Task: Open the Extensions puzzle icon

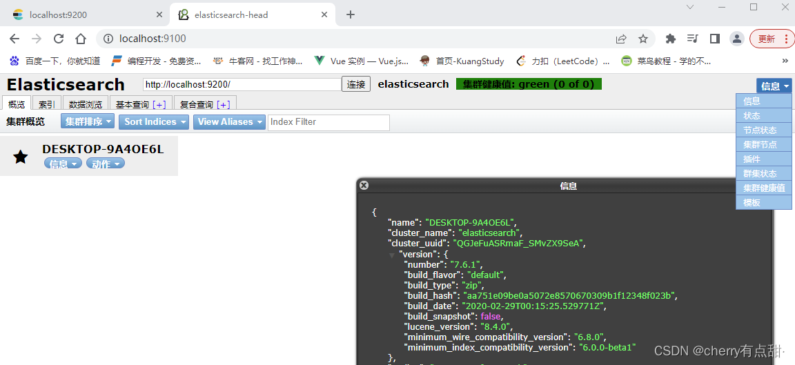Action: click(671, 39)
